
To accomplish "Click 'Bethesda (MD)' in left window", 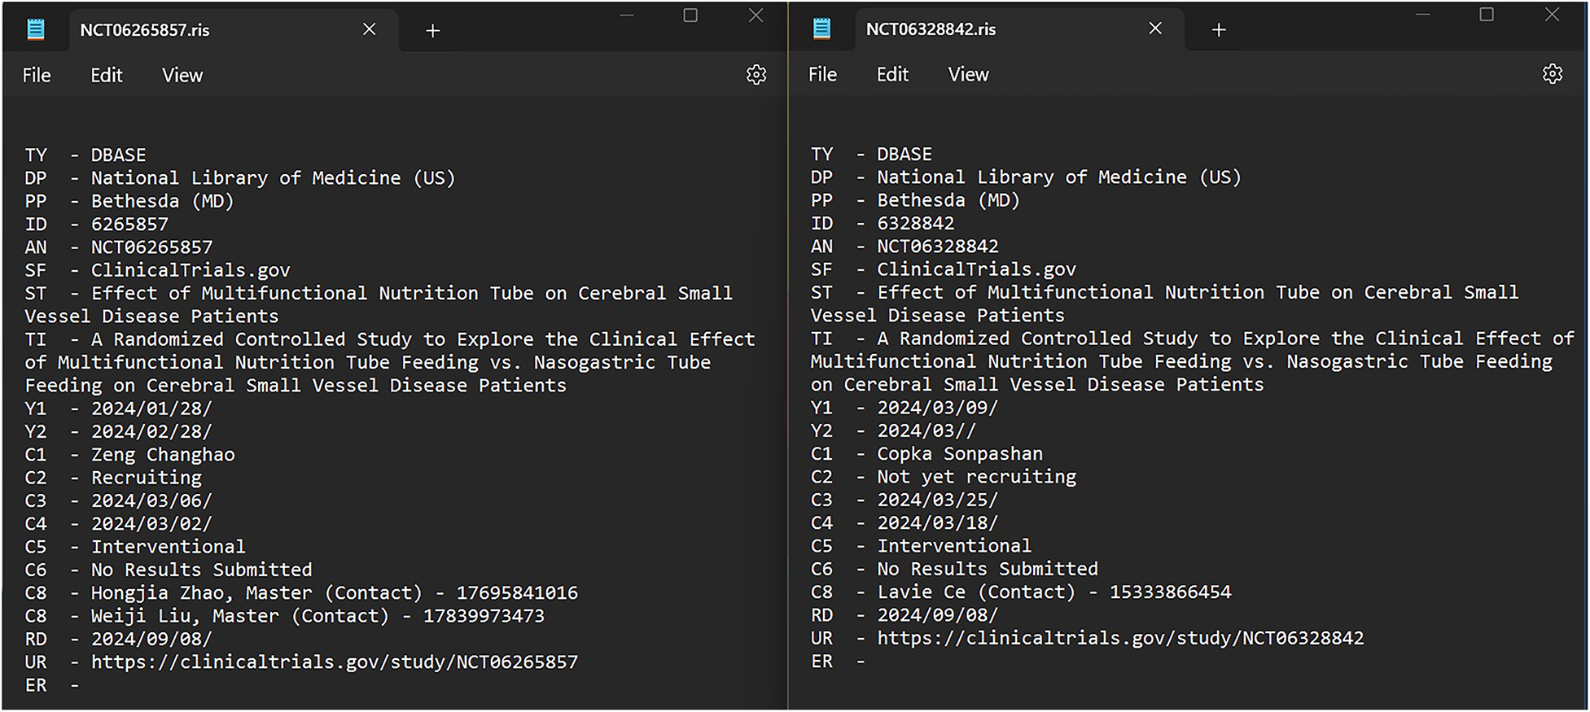I will point(163,202).
